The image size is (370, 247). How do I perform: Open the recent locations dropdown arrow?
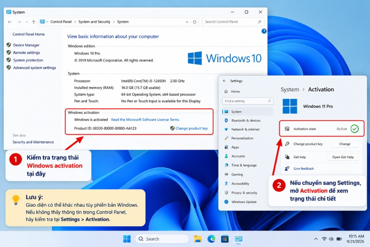tap(27, 22)
